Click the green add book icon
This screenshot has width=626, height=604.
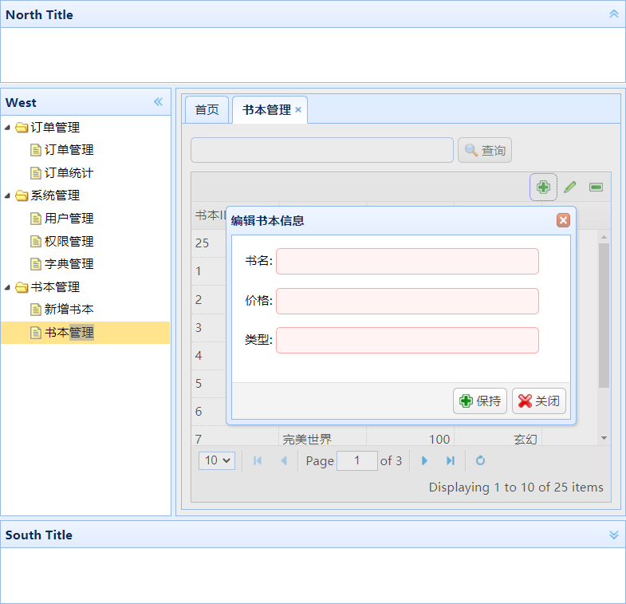[543, 187]
